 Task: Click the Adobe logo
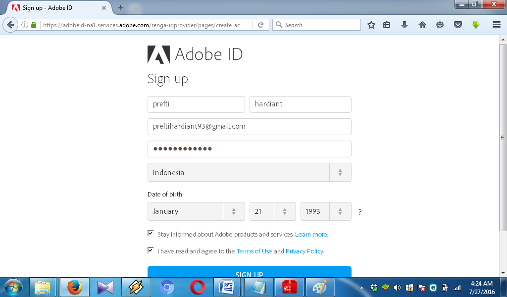tap(158, 54)
